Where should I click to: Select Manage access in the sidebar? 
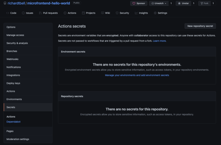(x=28, y=35)
